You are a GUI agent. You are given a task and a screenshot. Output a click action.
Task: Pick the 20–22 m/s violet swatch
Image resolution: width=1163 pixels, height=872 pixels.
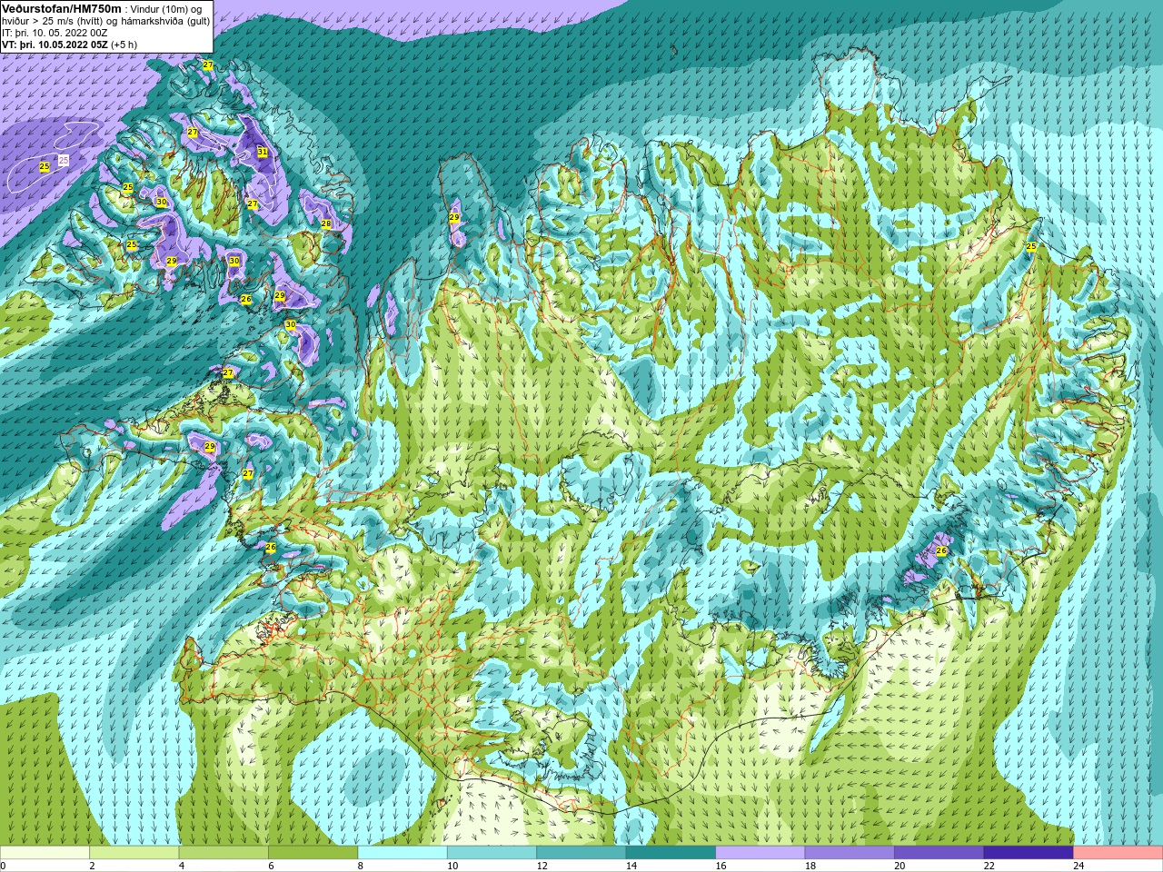coord(939,852)
